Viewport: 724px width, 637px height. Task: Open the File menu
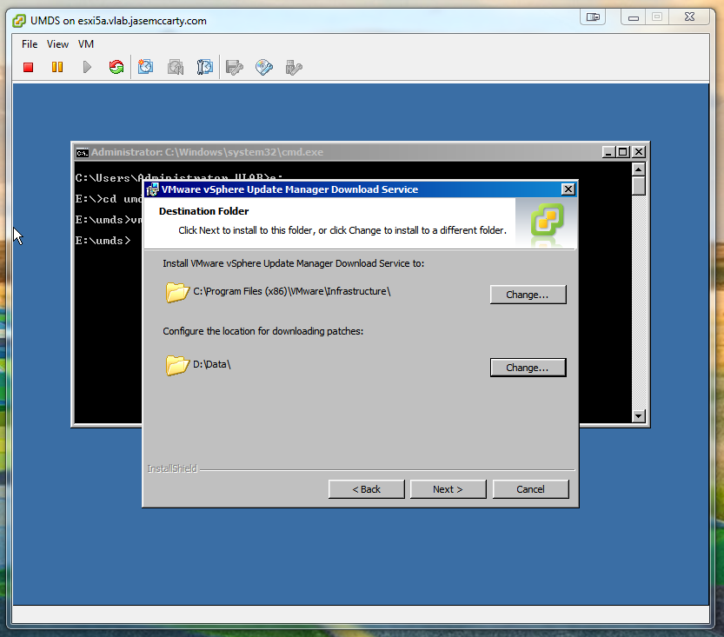click(x=30, y=44)
